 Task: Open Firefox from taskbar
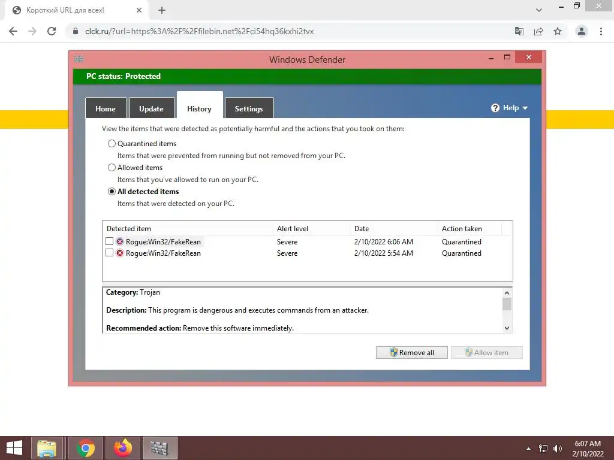coord(123,448)
